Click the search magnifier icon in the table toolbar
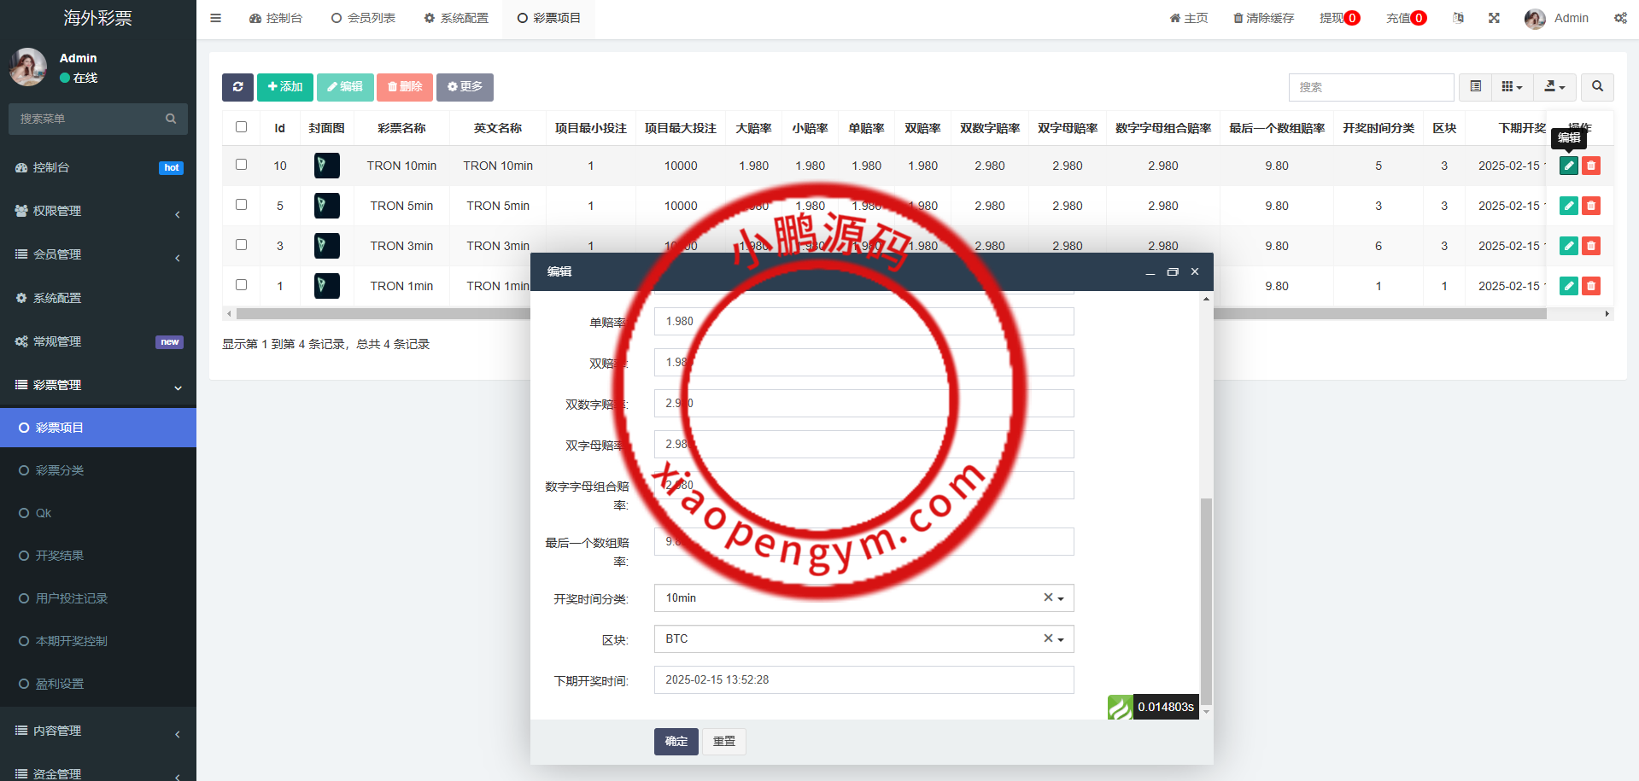Screen dimensions: 1639x781 coord(1597,87)
